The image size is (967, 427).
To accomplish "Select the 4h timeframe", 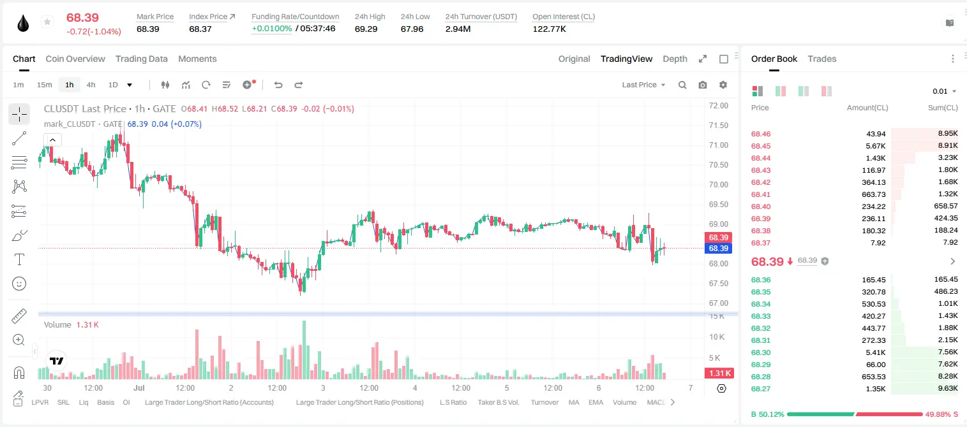I will 91,85.
